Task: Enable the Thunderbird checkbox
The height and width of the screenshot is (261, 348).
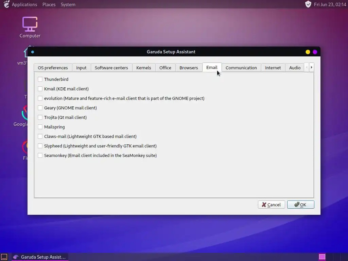Action: click(x=40, y=79)
